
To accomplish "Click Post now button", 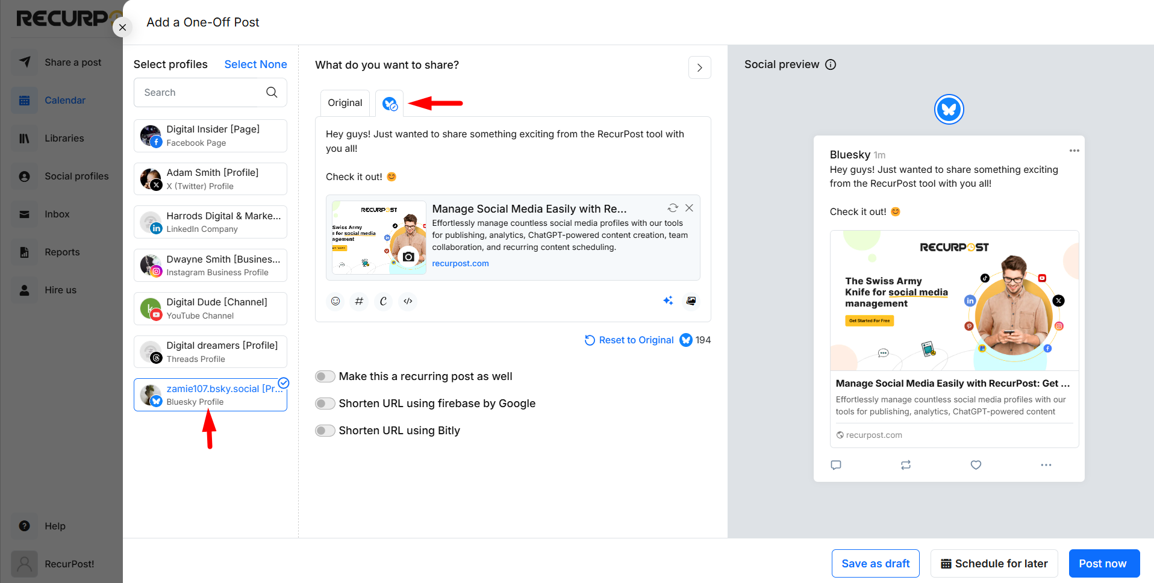I will (1104, 564).
